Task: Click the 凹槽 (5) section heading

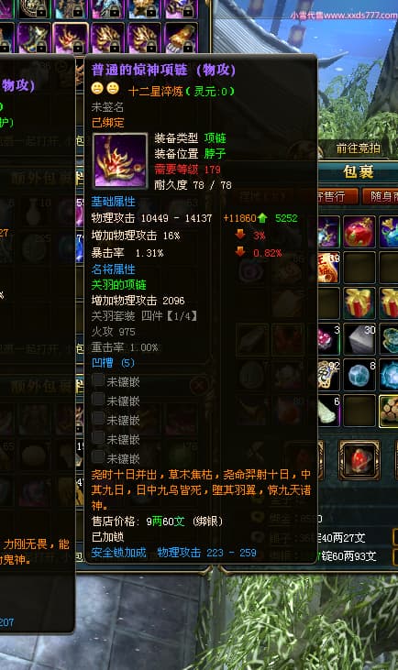Action: tap(114, 363)
